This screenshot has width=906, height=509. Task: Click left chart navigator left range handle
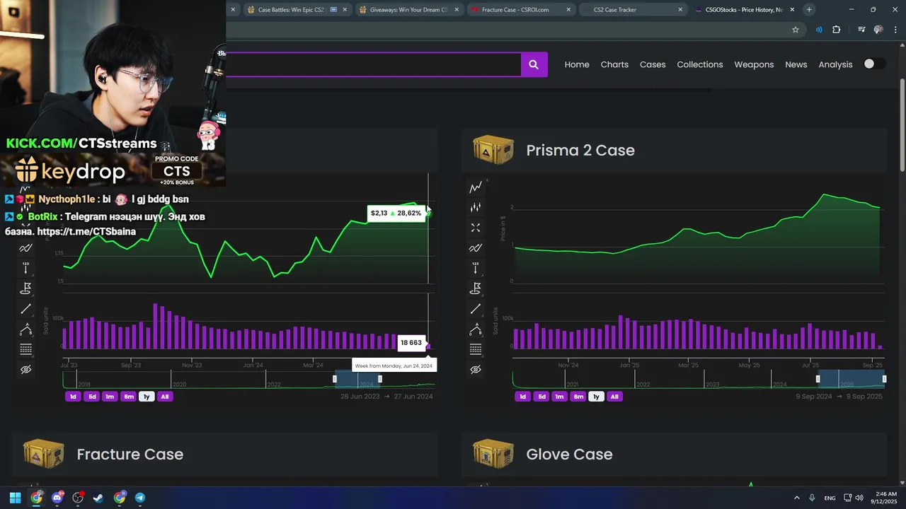[335, 379]
